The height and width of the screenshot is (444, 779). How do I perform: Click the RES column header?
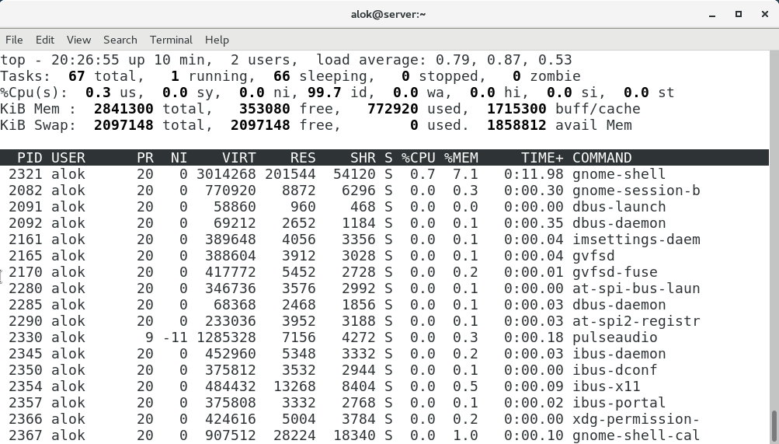click(303, 158)
